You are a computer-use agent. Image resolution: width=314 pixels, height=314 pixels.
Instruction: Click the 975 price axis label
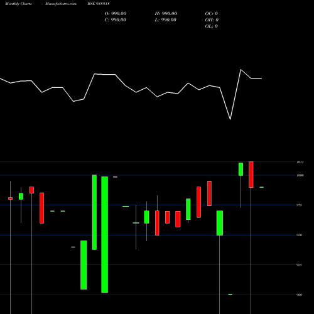[300, 205]
